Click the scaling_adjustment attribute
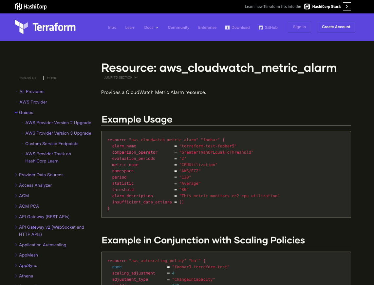 point(134,273)
